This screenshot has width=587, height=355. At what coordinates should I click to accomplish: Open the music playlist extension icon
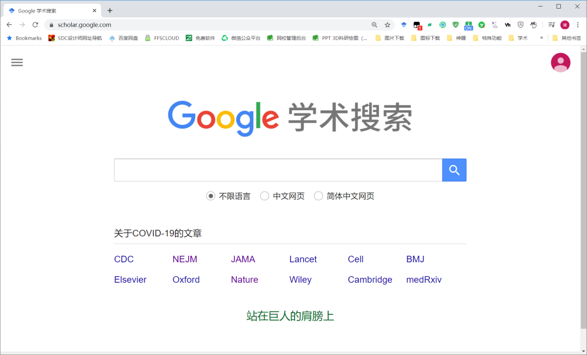click(x=551, y=24)
